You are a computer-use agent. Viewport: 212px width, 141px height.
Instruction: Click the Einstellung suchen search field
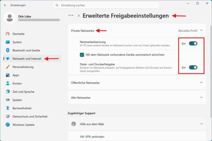click(106, 5)
